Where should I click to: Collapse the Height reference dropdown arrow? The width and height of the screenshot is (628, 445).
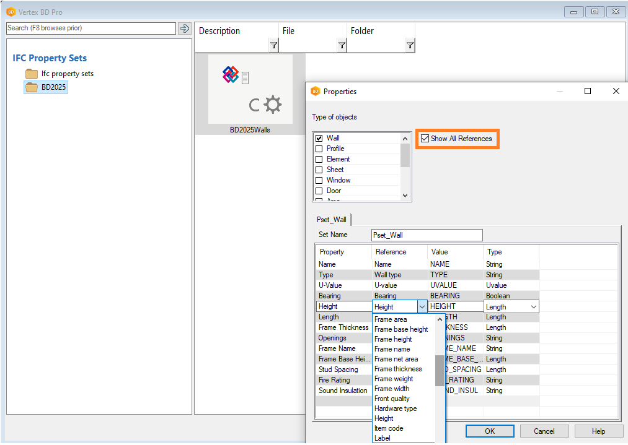pyautogui.click(x=422, y=306)
